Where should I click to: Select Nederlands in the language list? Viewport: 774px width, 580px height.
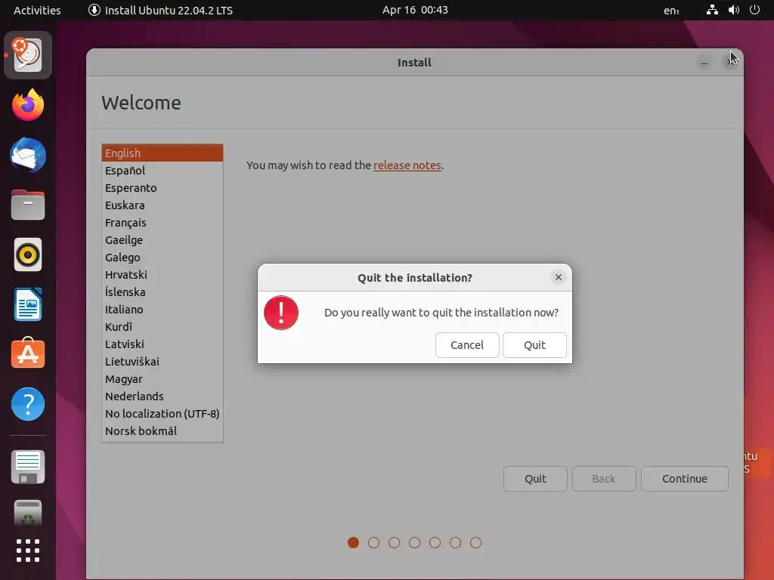click(163, 396)
